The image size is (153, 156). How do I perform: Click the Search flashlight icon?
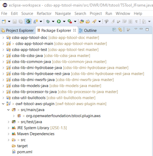coord(94,22)
